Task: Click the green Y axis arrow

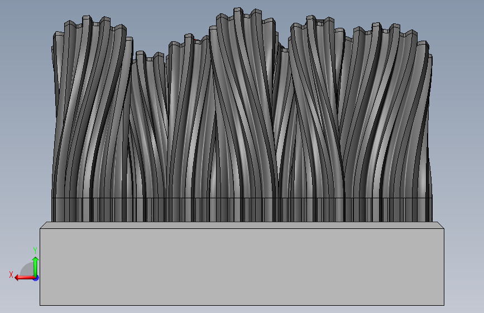Action: [36, 267]
